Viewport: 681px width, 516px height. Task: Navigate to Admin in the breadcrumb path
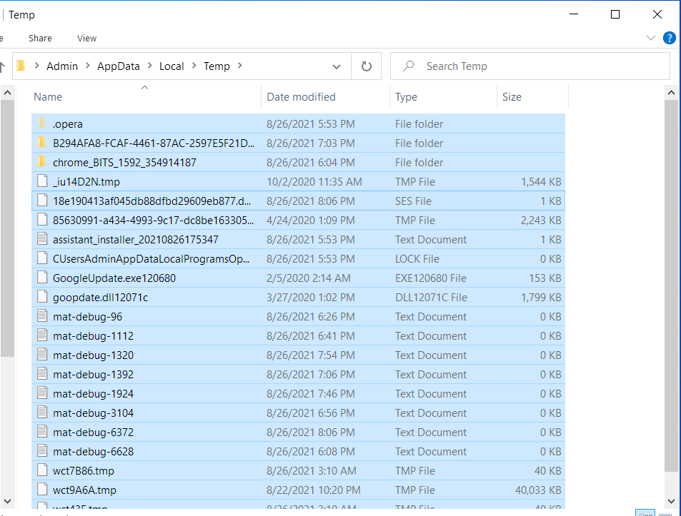click(62, 66)
